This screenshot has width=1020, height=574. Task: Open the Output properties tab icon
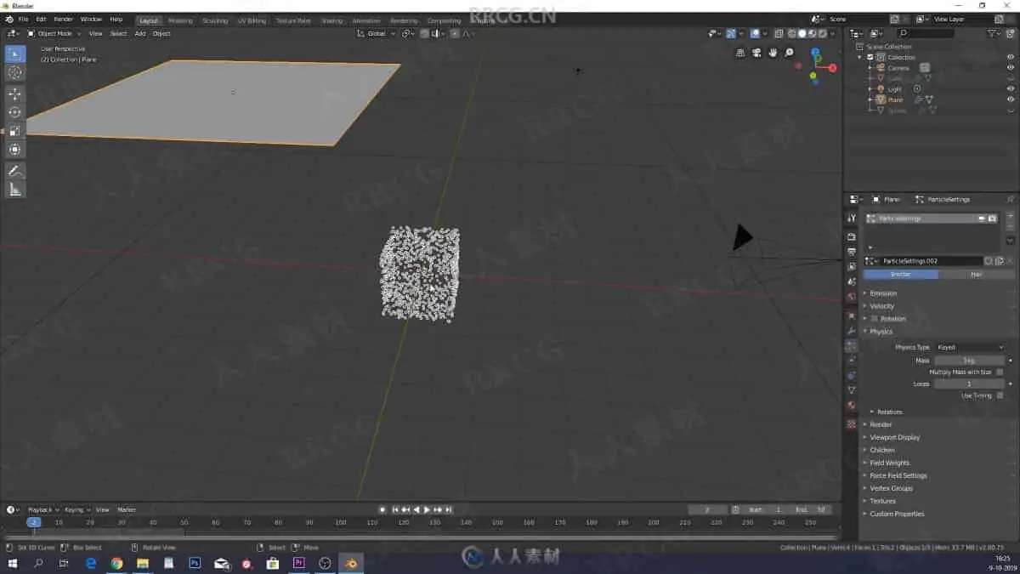[851, 252]
